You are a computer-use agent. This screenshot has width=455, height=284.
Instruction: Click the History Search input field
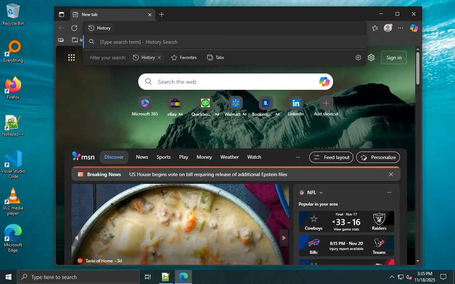coord(225,42)
